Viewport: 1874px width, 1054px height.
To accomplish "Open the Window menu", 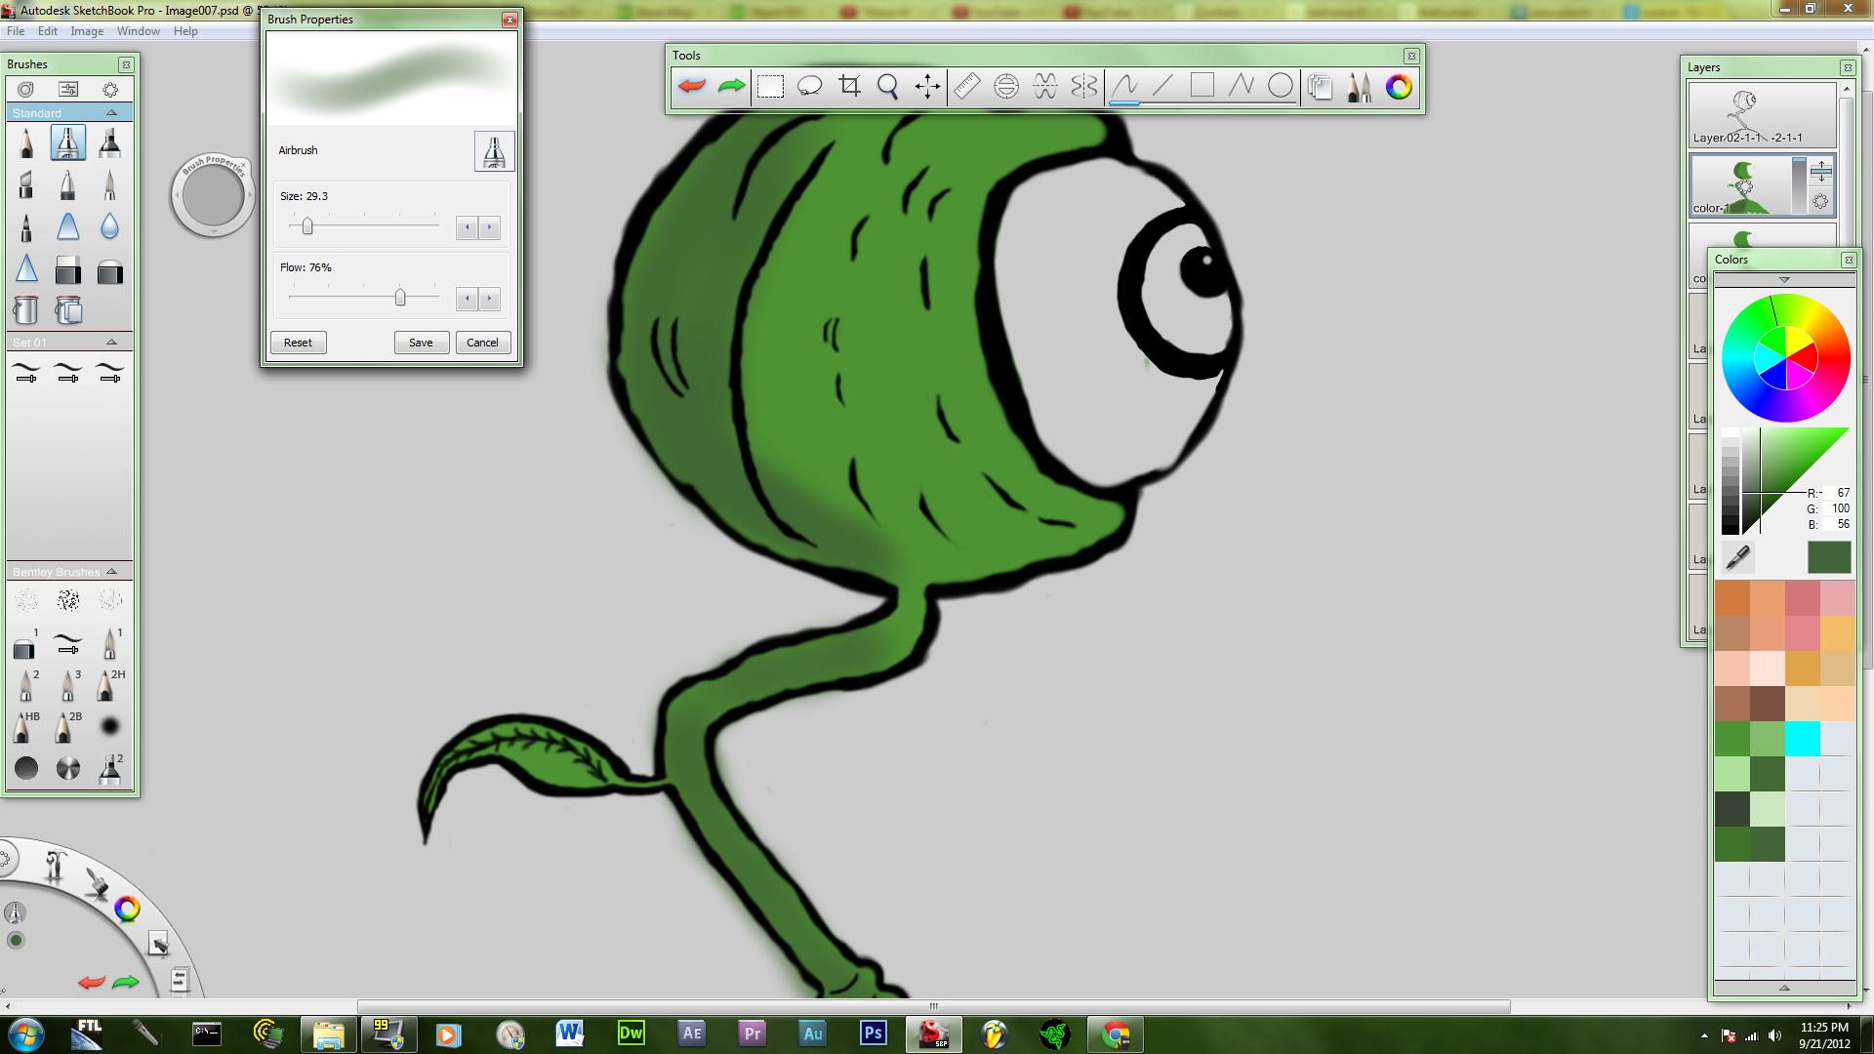I will (x=139, y=31).
